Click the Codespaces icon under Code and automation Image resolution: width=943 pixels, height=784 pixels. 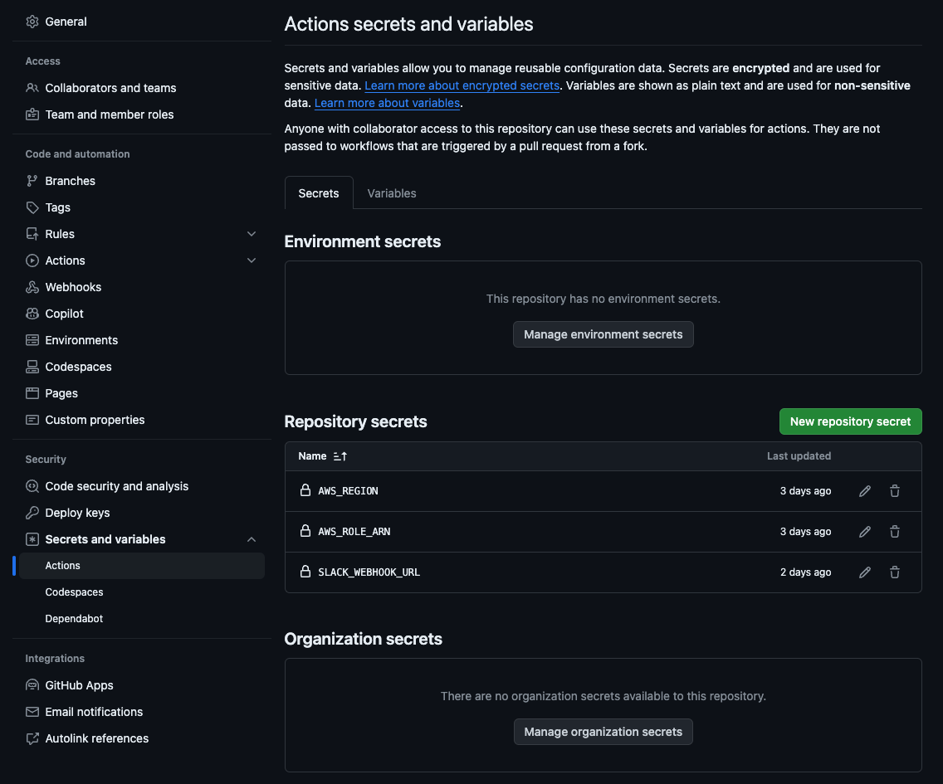click(32, 367)
